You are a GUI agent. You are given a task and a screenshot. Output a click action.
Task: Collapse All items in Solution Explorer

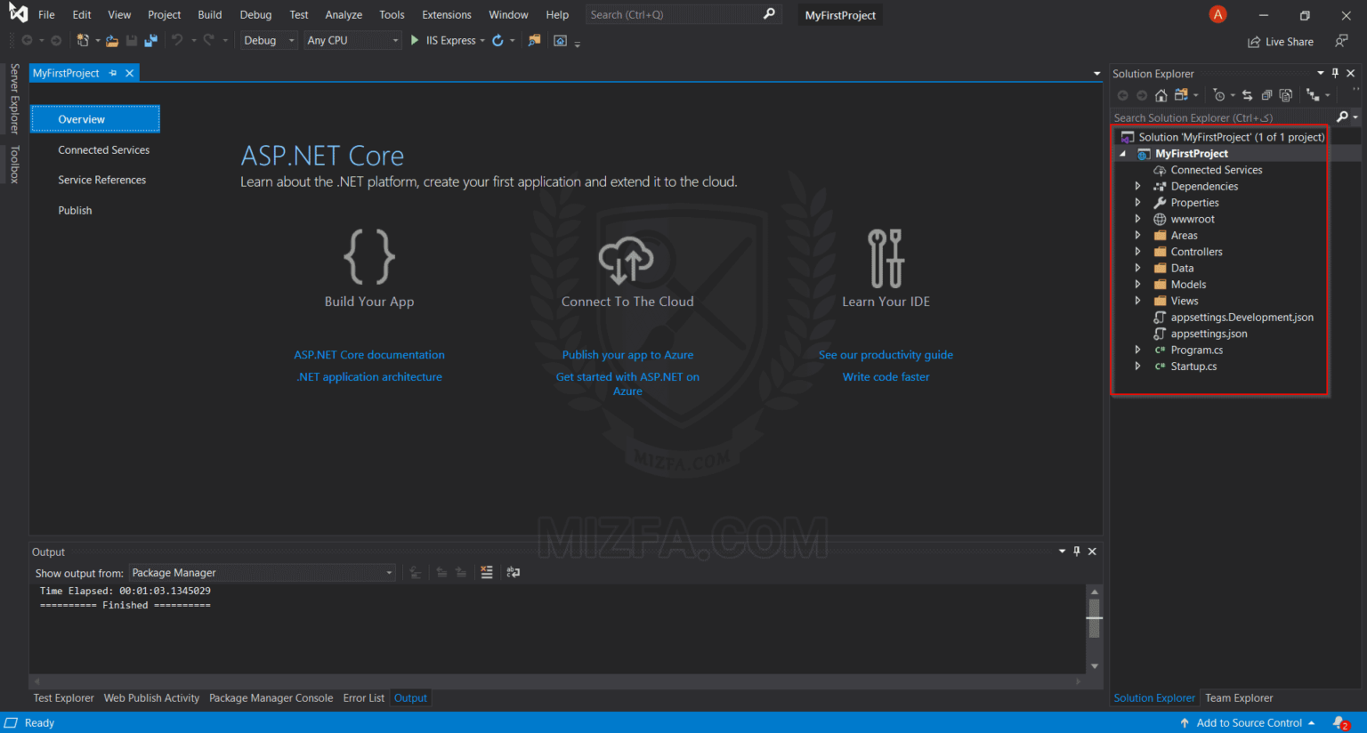[1266, 95]
